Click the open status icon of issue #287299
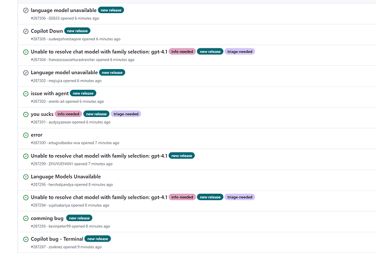Screen dimensions: 376x253 (26, 156)
